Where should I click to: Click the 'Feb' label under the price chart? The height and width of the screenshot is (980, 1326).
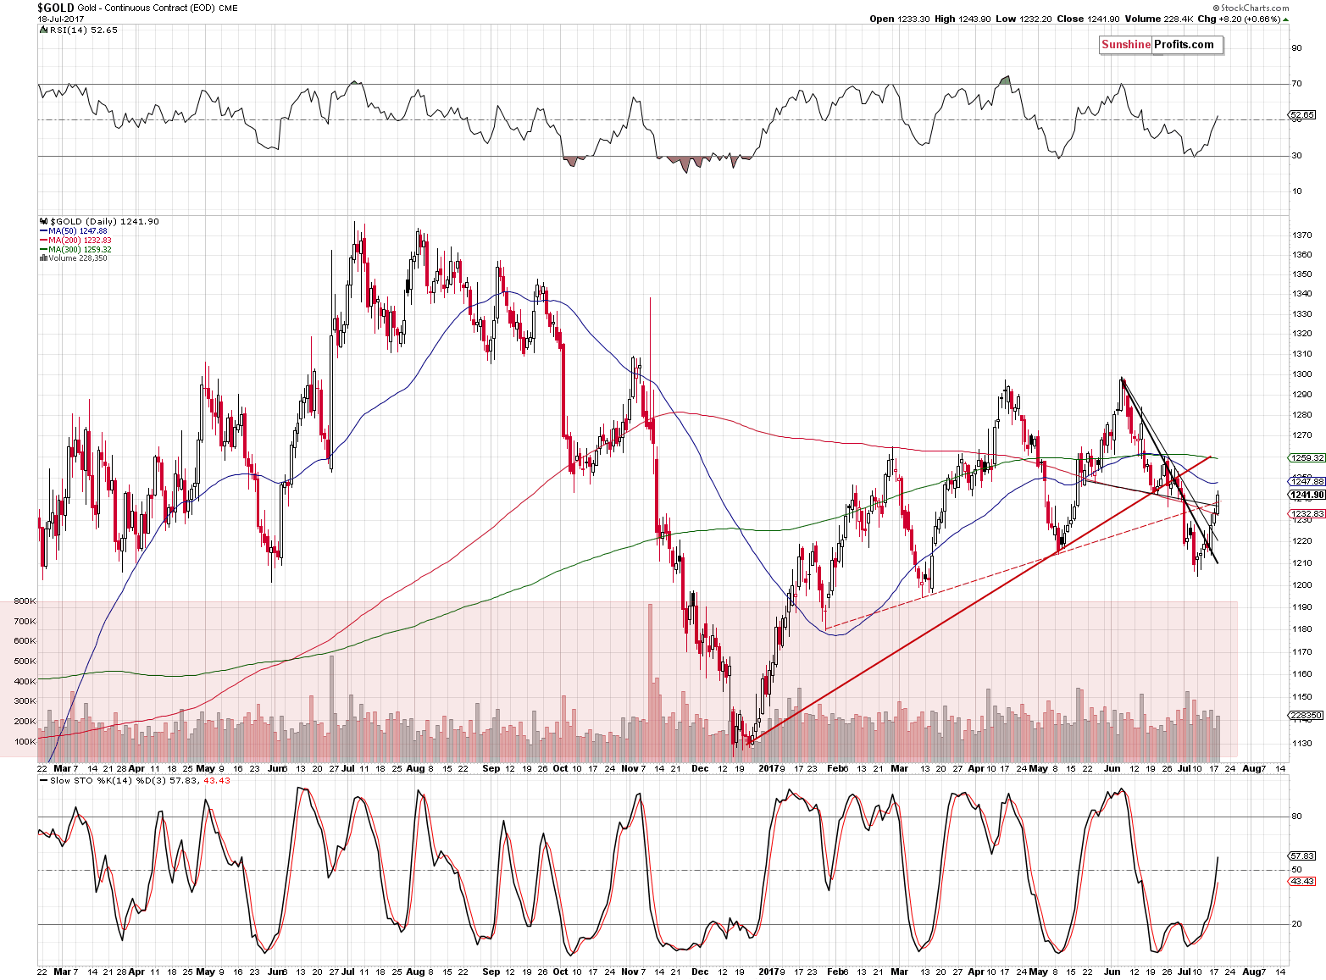[x=836, y=768]
